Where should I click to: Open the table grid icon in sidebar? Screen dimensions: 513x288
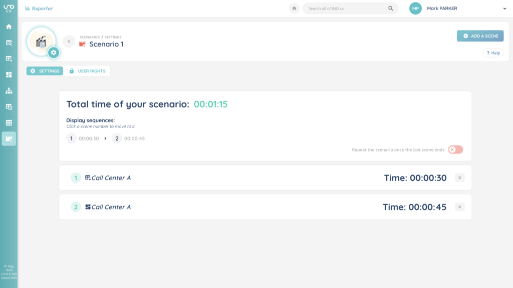9,122
